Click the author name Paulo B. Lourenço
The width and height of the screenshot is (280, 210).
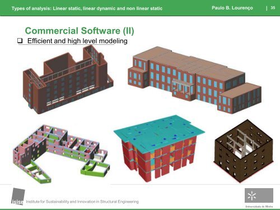coord(232,8)
